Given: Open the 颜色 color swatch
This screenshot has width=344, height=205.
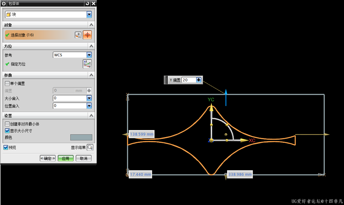Looking at the screenshot, I should click(x=81, y=137).
